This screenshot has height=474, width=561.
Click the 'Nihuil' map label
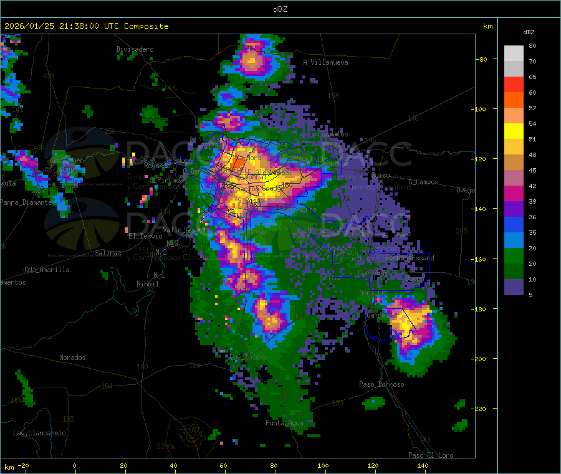click(147, 284)
